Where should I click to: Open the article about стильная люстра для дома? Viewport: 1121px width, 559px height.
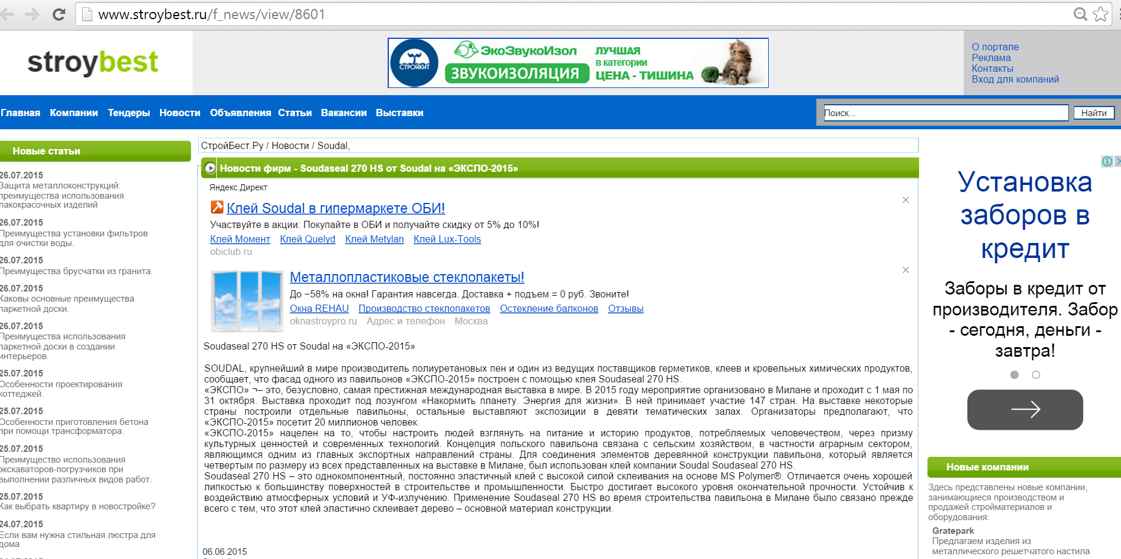pyautogui.click(x=78, y=539)
